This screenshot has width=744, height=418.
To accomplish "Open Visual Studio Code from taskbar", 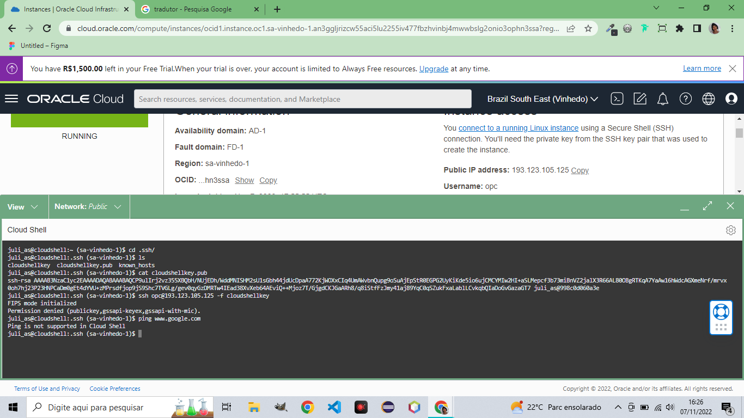I will click(334, 407).
